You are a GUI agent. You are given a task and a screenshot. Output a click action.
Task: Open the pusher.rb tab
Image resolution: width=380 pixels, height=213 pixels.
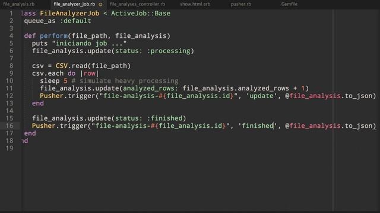(240, 4)
